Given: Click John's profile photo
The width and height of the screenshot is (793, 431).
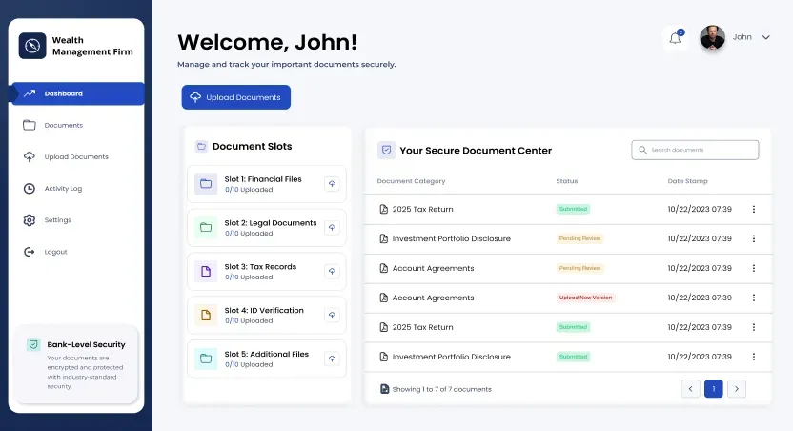Looking at the screenshot, I should point(712,37).
